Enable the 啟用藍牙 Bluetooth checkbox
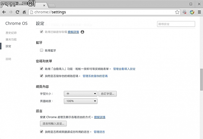The height and width of the screenshot is (139, 203). point(41,50)
